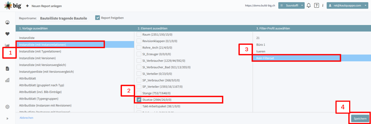Select Kein Filterset option
The width and height of the screenshot is (371, 124).
tap(312, 58)
